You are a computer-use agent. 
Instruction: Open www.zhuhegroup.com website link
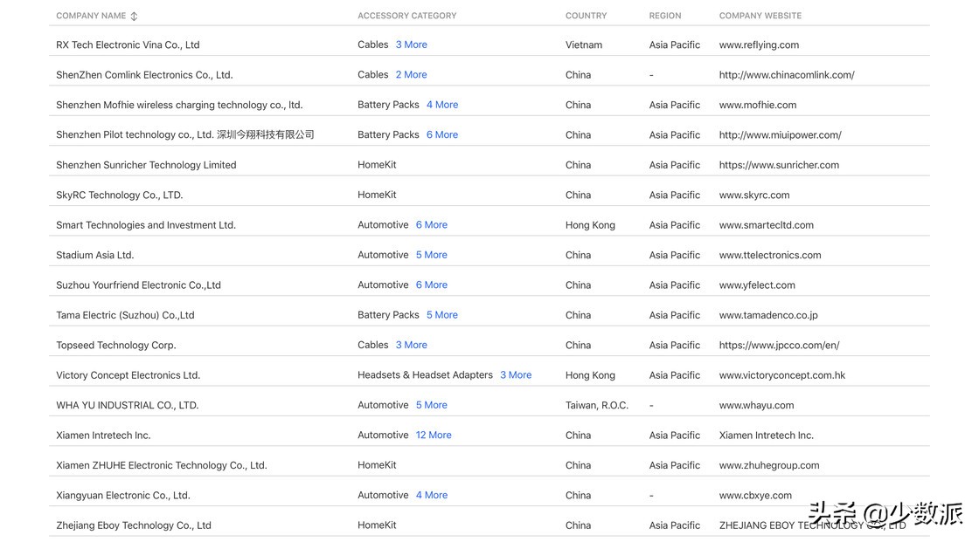(769, 465)
